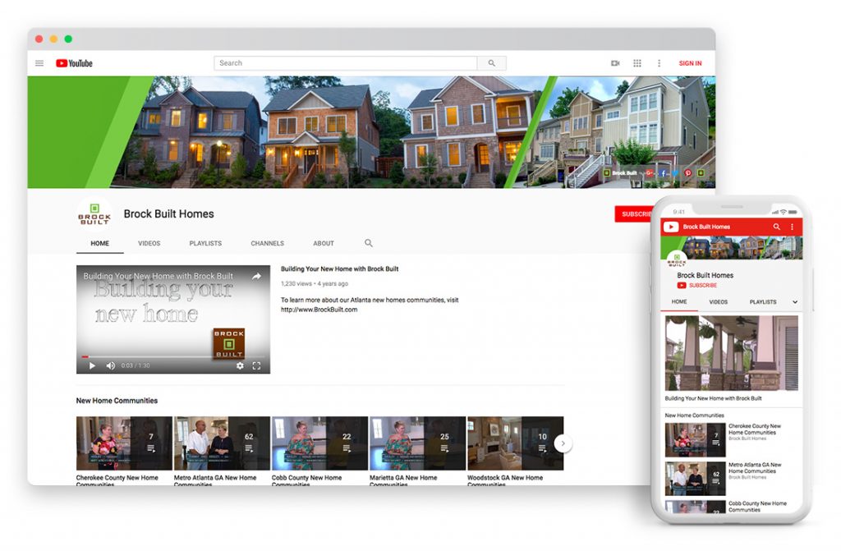The image size is (841, 551).
Task: Open Cherokee County playlist thumbnail
Action: coord(125,443)
